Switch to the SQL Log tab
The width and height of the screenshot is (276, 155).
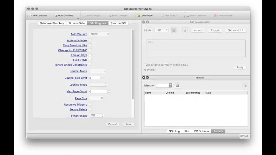tap(174, 131)
